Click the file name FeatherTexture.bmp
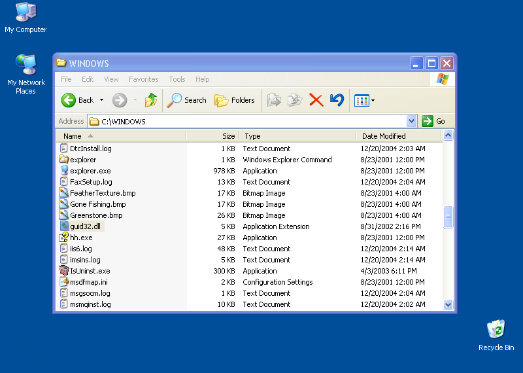The image size is (523, 373). pyautogui.click(x=103, y=193)
